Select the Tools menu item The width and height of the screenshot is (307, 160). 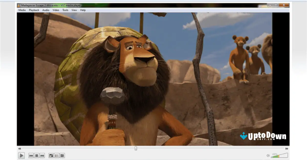(x=65, y=10)
